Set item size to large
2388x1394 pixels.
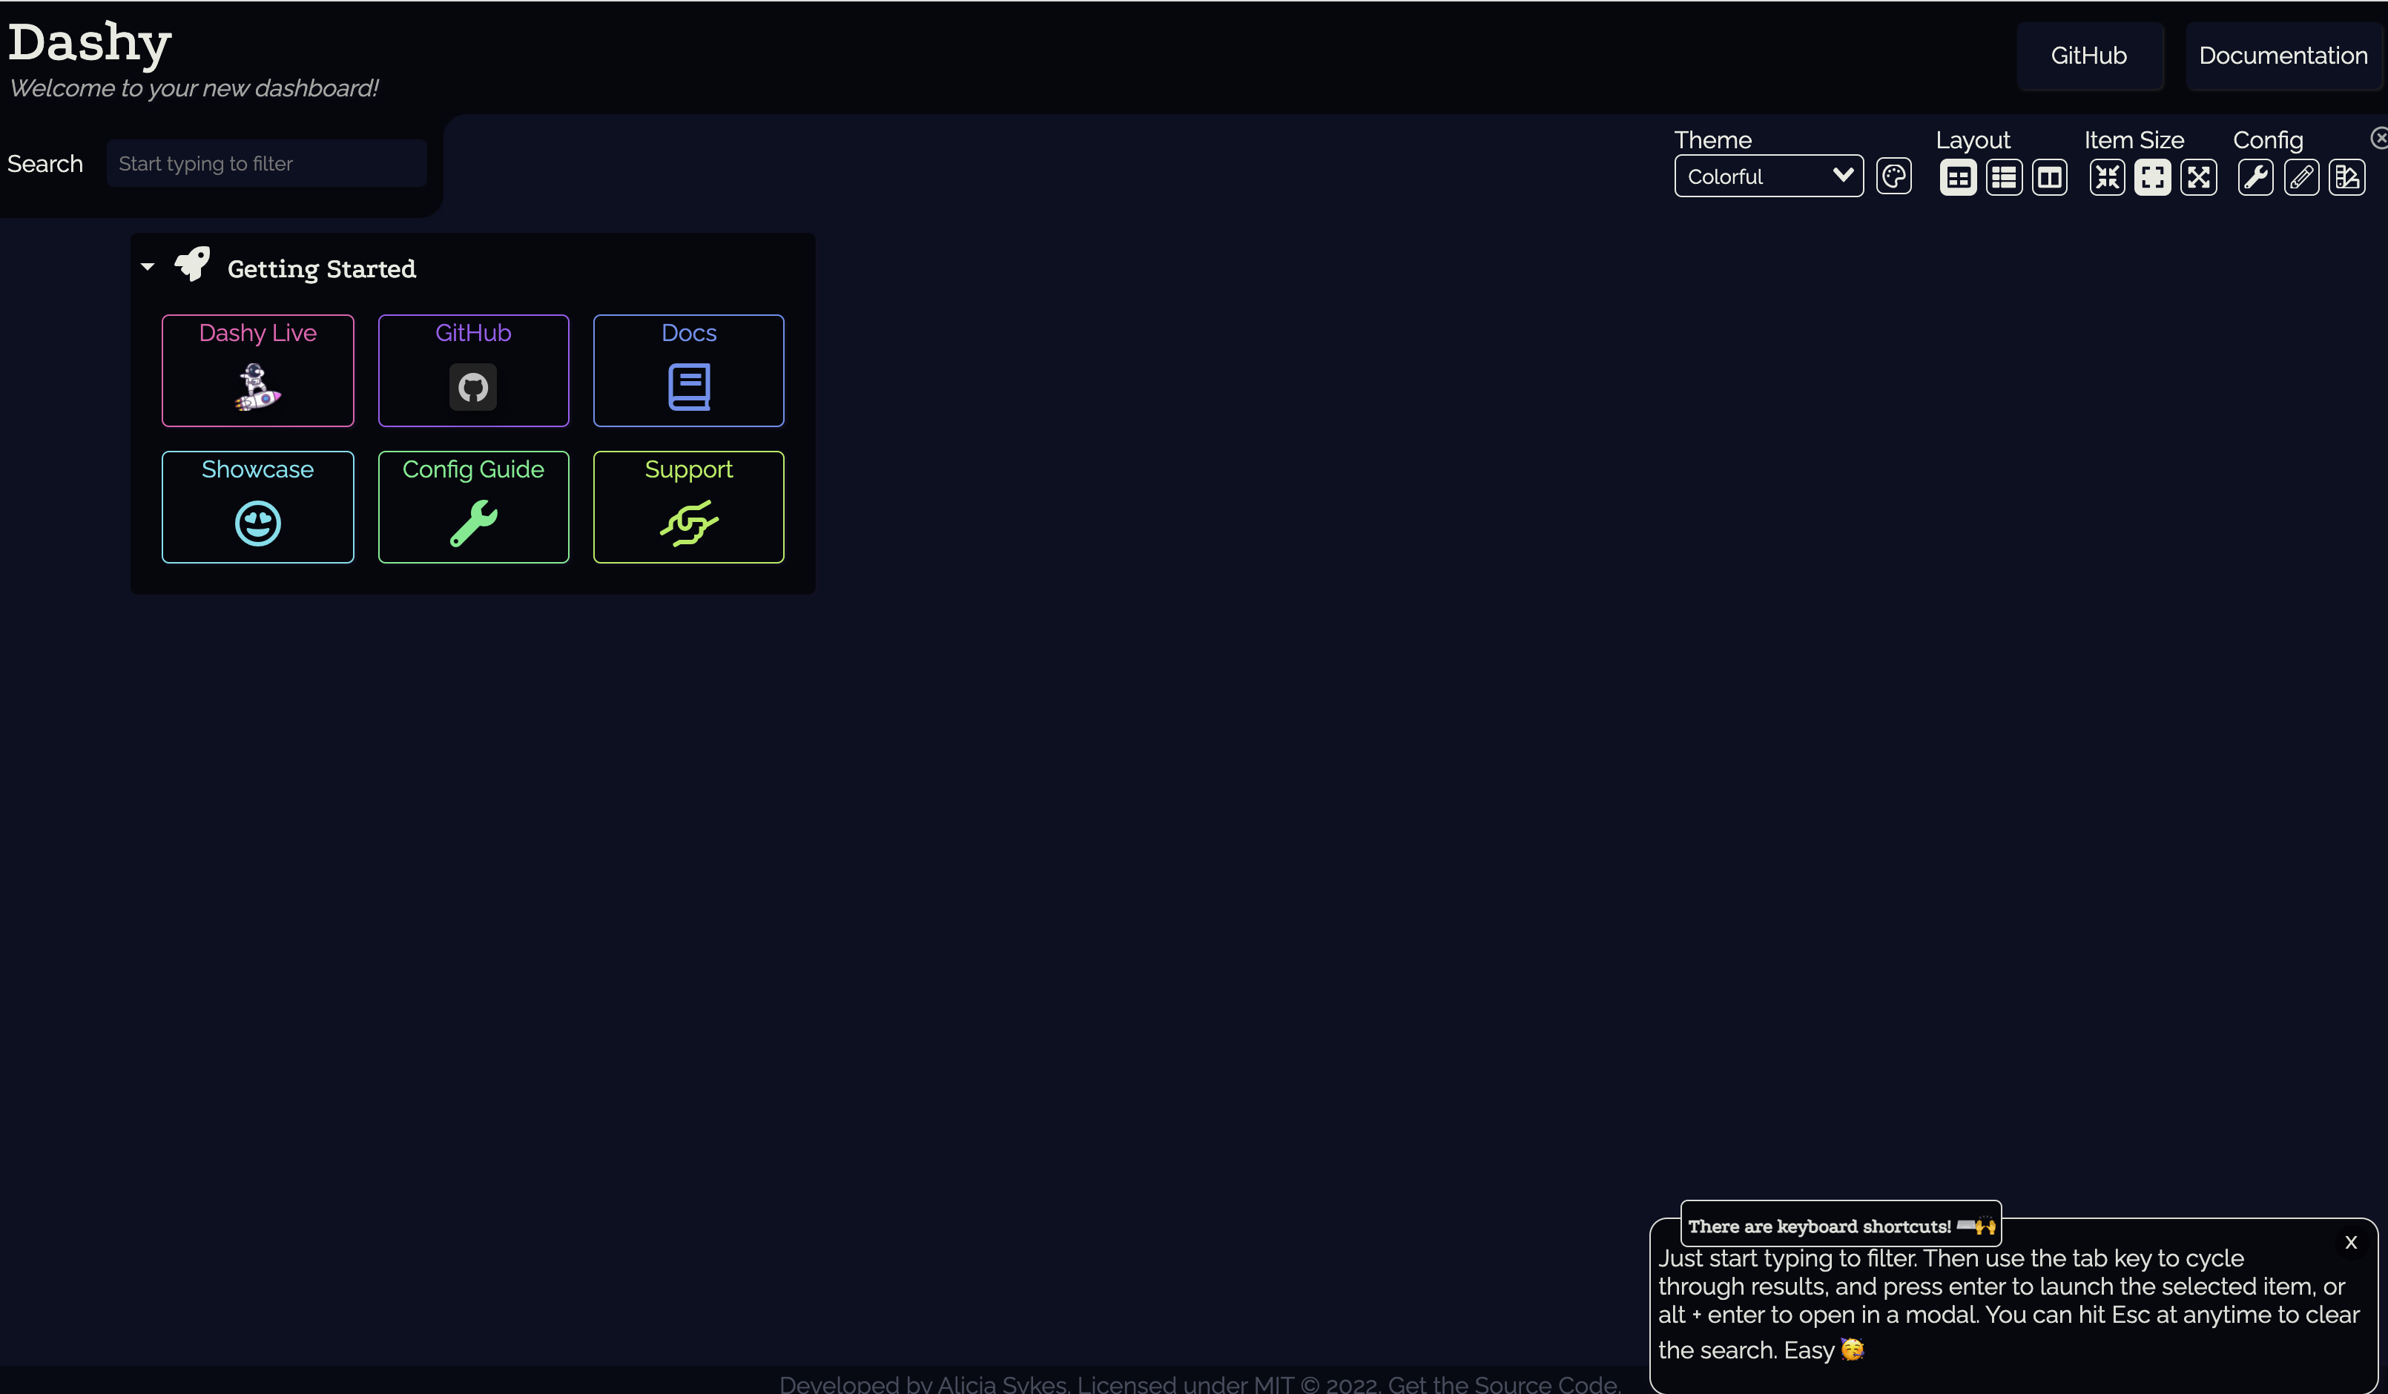click(x=2198, y=177)
